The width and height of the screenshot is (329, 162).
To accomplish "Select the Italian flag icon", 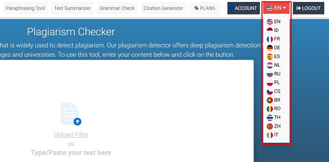I will (270, 135).
